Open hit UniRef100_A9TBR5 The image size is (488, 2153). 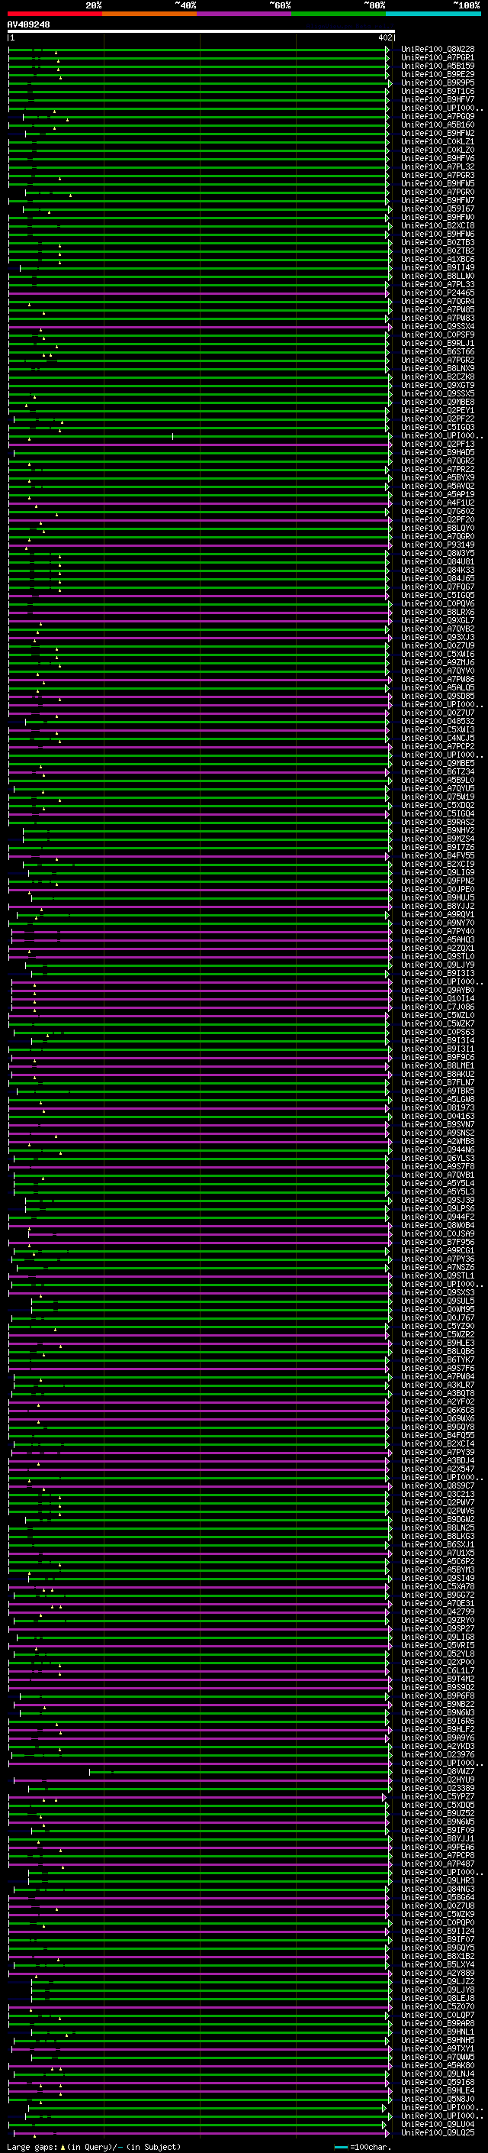(x=438, y=1091)
